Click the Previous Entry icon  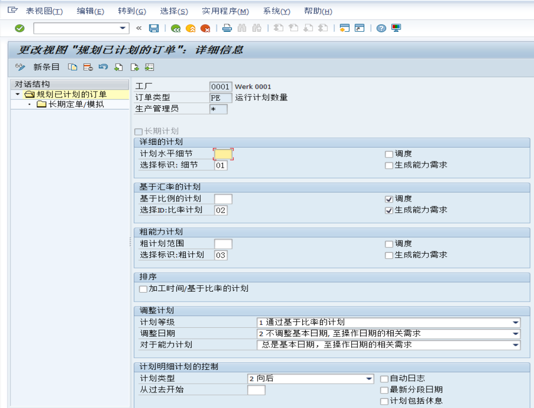coord(118,67)
